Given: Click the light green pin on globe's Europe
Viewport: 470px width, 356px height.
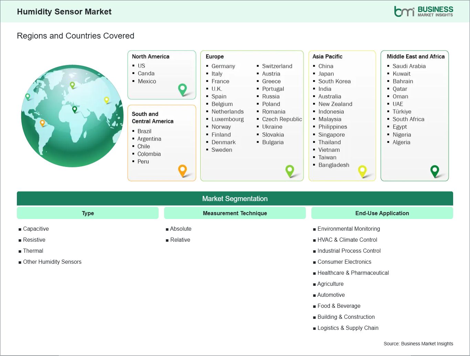Looking at the screenshot, I should 72,84.
